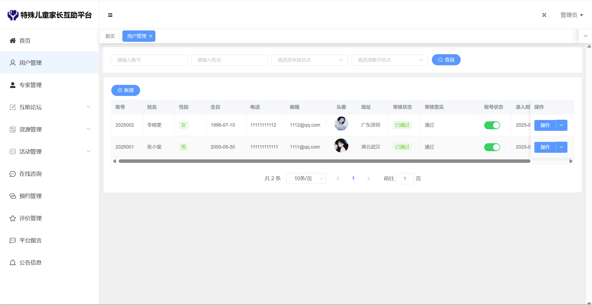Click the 平台留言 message icon
This screenshot has height=305, width=592.
tap(13, 240)
